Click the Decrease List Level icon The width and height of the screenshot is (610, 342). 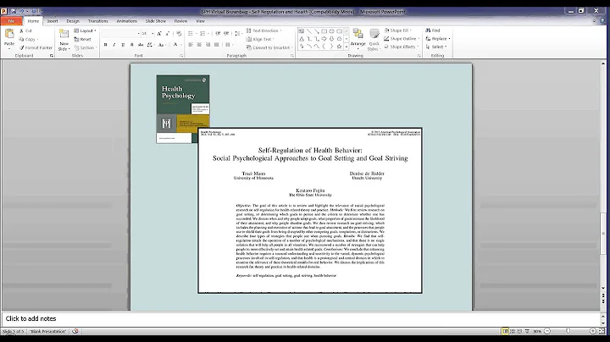click(218, 34)
